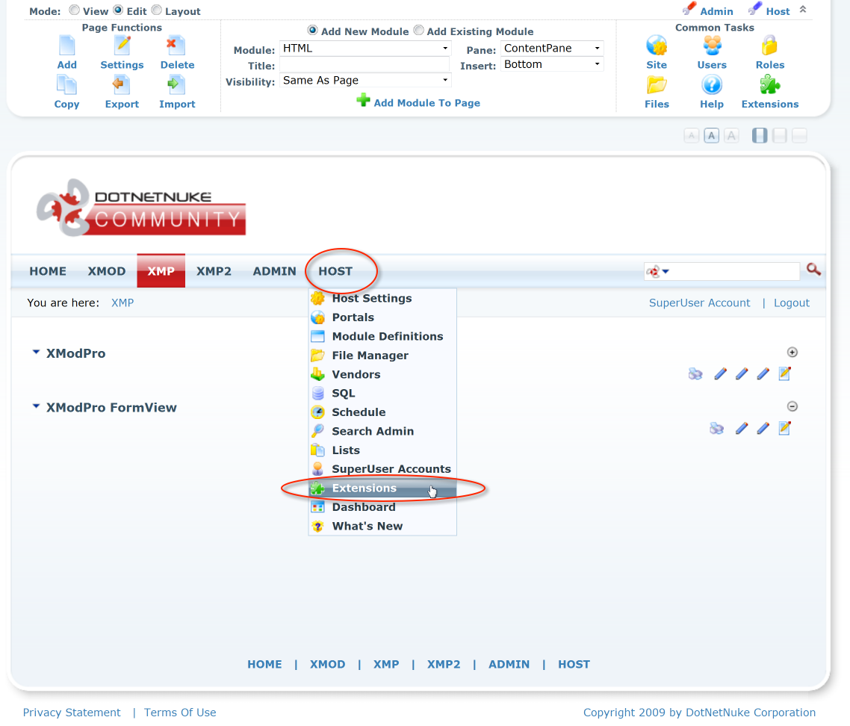The width and height of the screenshot is (850, 726).
Task: Open the Pane dropdown ContentPane
Action: point(552,49)
